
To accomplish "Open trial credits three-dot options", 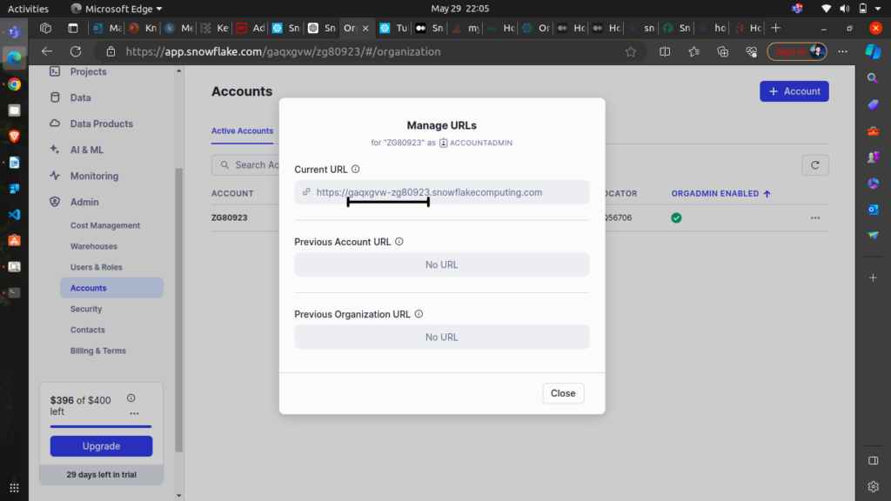I will pyautogui.click(x=134, y=413).
